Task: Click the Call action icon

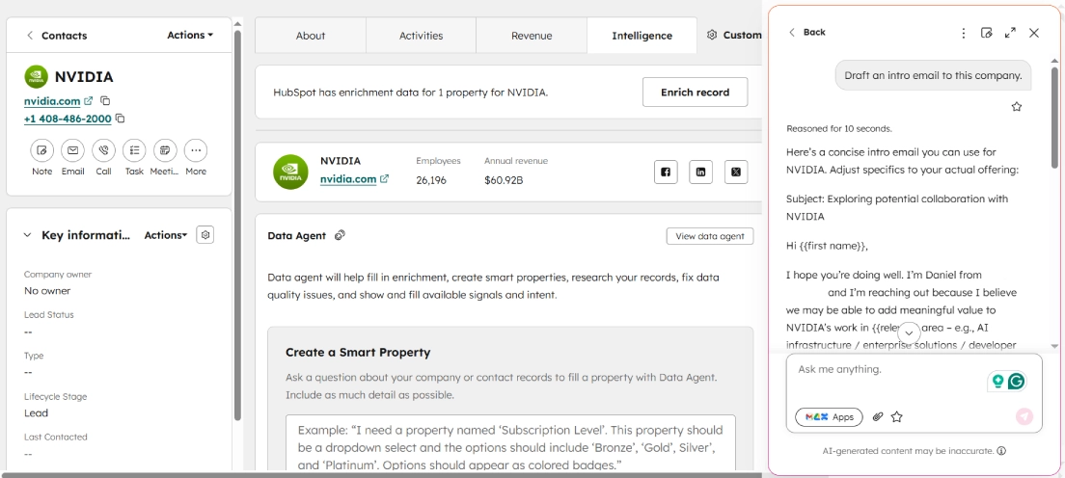Action: [103, 150]
